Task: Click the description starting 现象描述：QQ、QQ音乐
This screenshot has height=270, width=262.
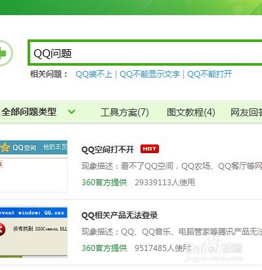Action: [171, 231]
